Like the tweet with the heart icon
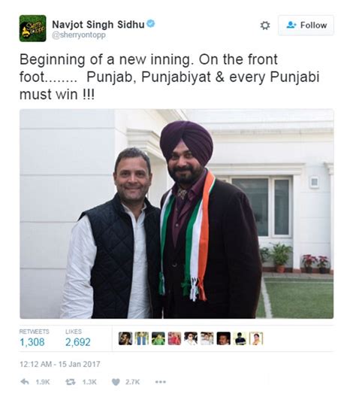The width and height of the screenshot is (356, 400). (x=116, y=382)
